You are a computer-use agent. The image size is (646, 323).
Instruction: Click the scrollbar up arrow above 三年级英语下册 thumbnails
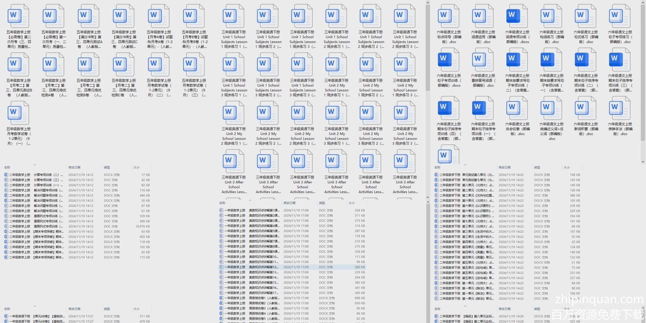pos(428,3)
